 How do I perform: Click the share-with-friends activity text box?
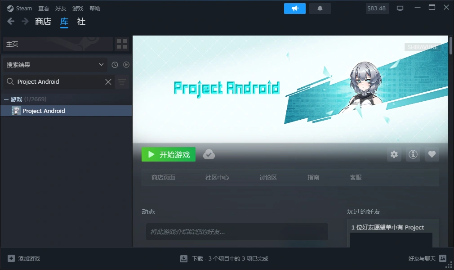pos(237,232)
